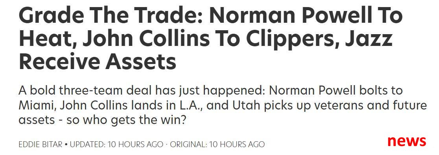Image resolution: width=439 pixels, height=155 pixels.
Task: Click the 'UPDATED: 10 HOURS AGO' timestamp
Action: pyautogui.click(x=116, y=145)
